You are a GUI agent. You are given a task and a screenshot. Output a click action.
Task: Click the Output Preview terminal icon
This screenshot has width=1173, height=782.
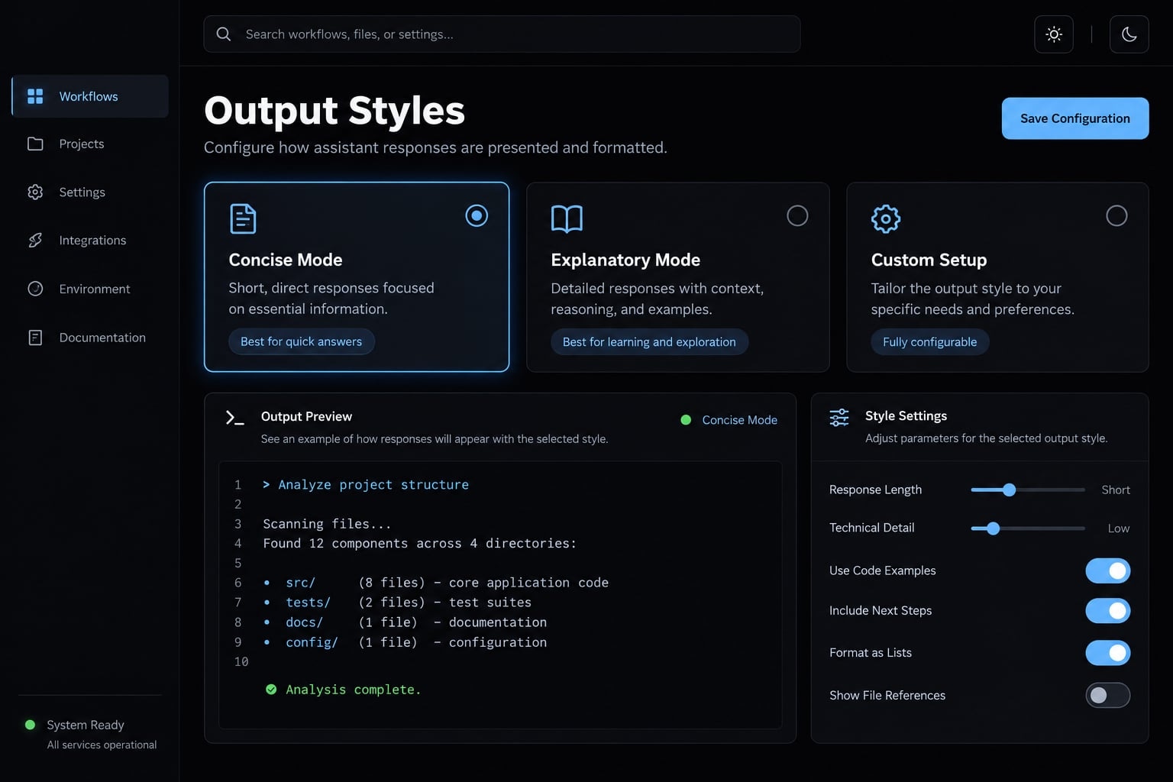click(x=234, y=418)
